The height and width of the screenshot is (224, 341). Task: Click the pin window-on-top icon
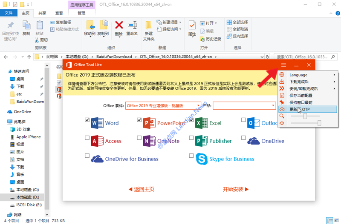click(282, 102)
